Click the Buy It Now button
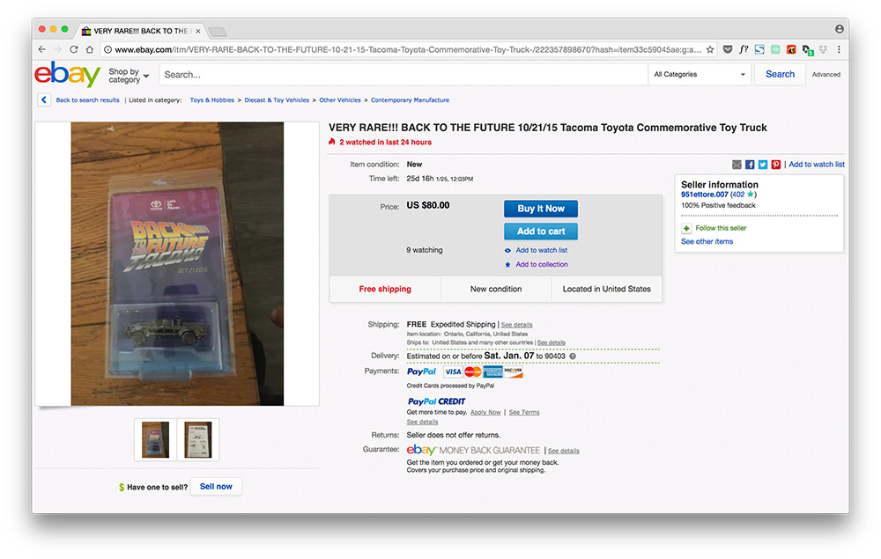Screen dimensions: 881x559 (541, 209)
